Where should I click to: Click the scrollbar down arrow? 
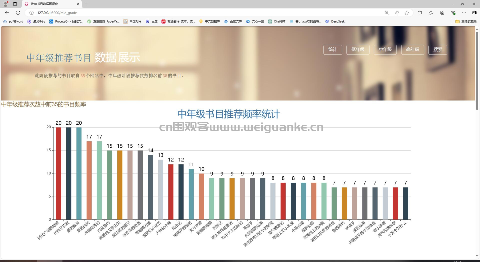click(477, 256)
